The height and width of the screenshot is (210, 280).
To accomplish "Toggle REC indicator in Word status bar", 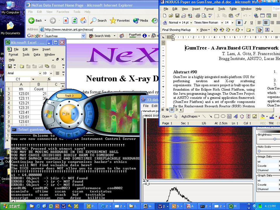I will coord(263,123).
